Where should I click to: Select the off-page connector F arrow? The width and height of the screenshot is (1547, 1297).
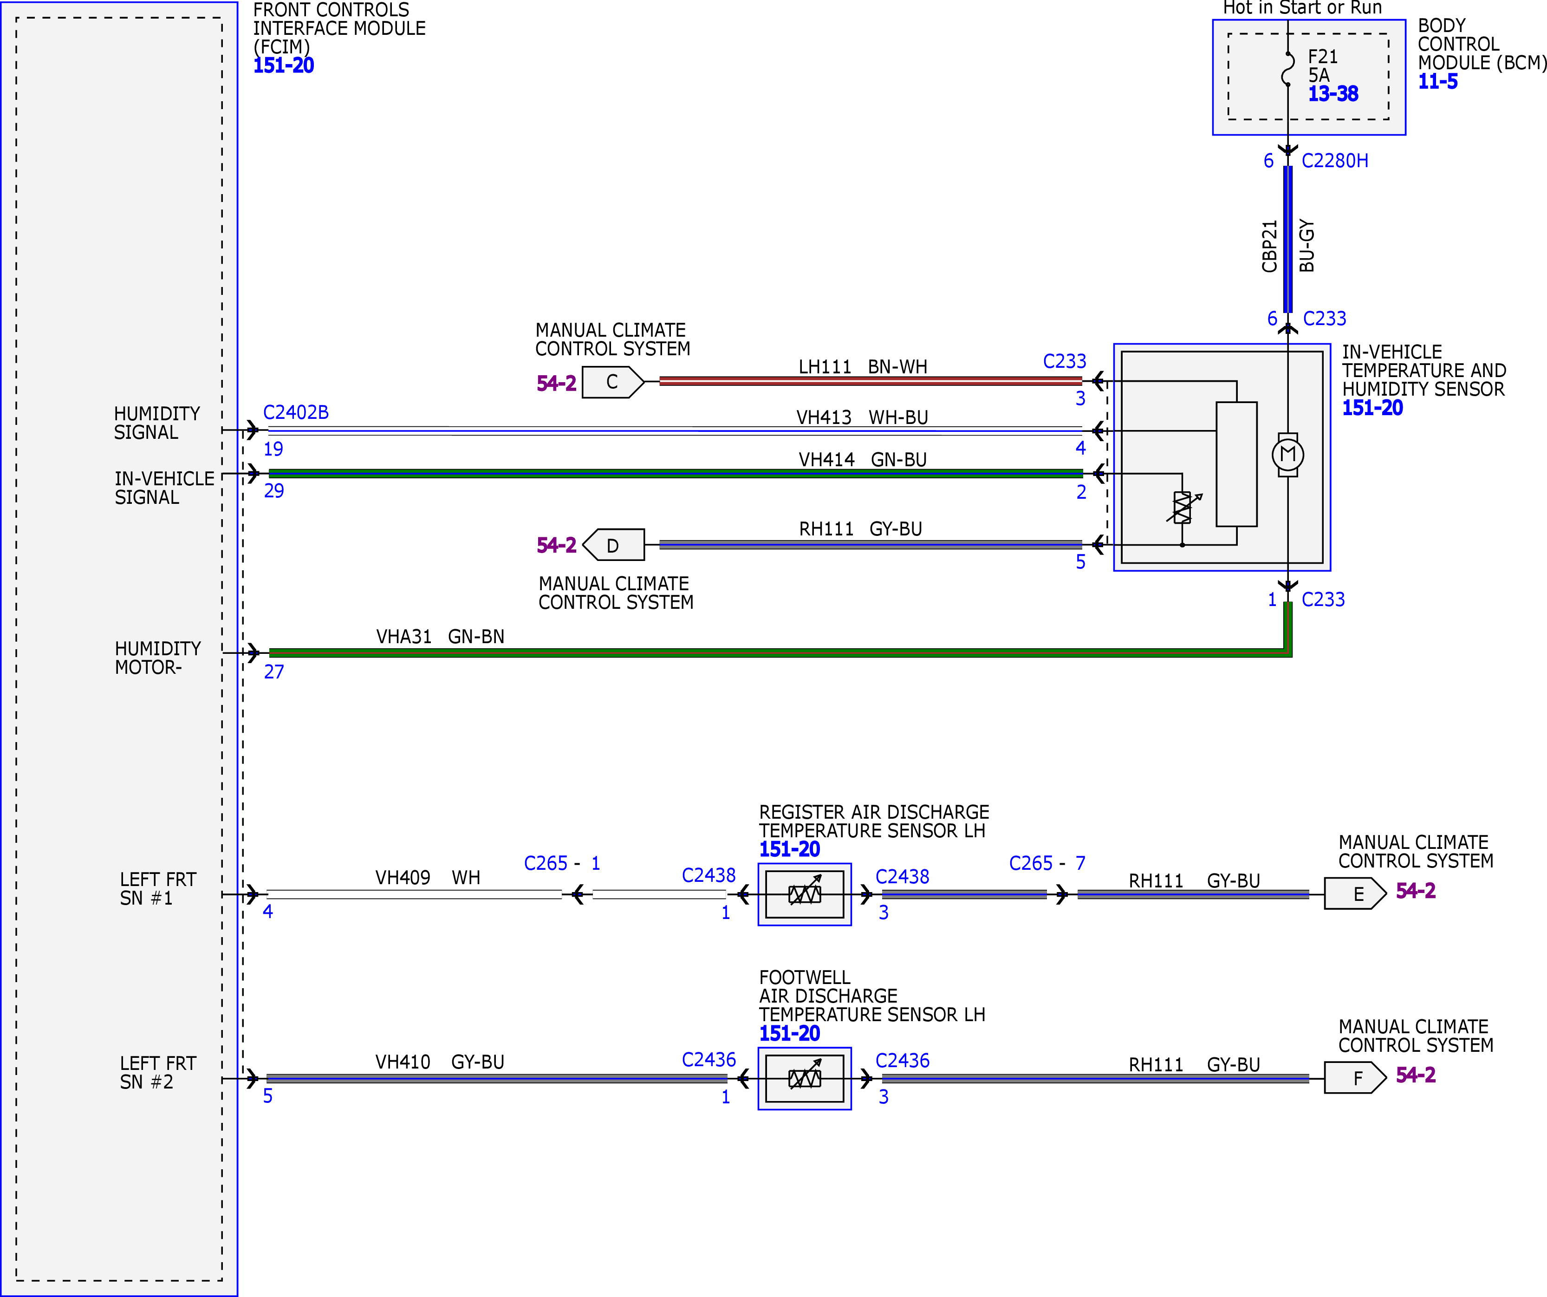pyautogui.click(x=1355, y=1078)
